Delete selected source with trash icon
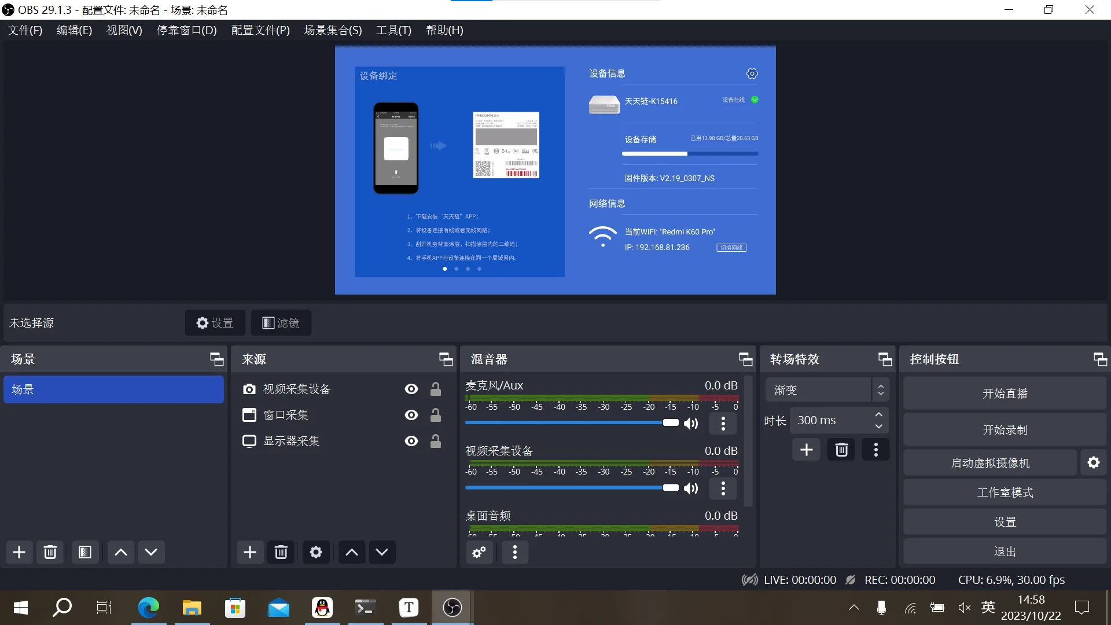 (x=281, y=552)
